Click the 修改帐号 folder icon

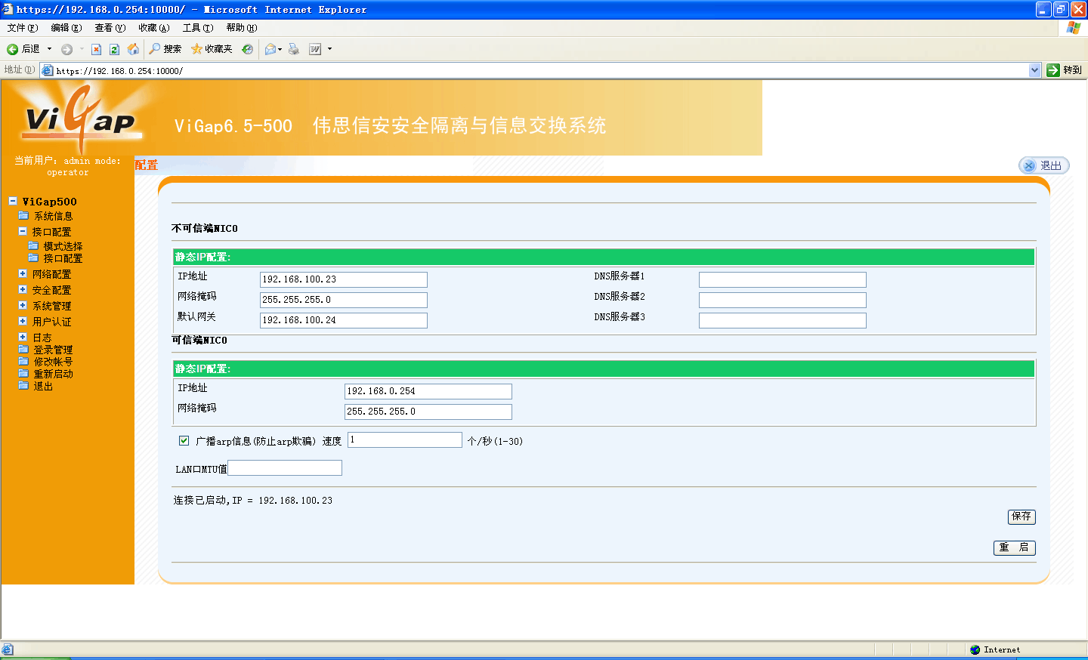23,361
